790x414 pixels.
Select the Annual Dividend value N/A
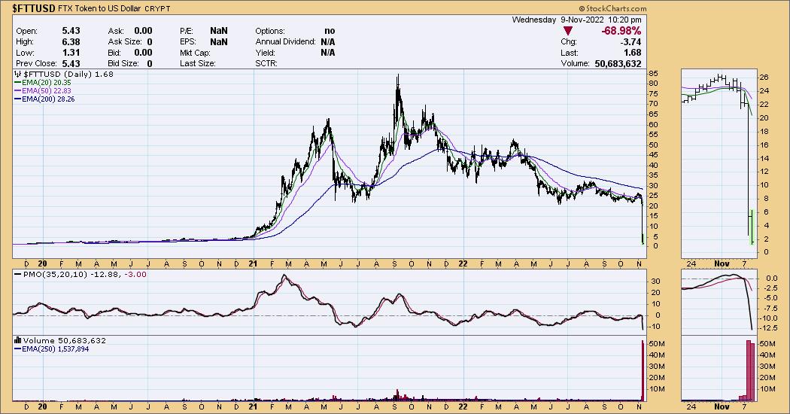pos(327,42)
